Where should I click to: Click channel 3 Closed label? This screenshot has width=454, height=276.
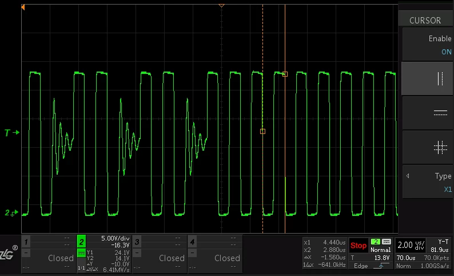click(x=172, y=258)
